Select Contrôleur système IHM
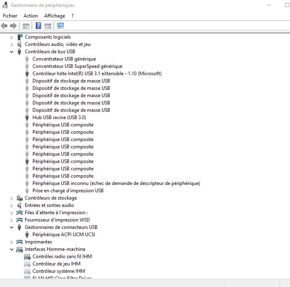 58,271
